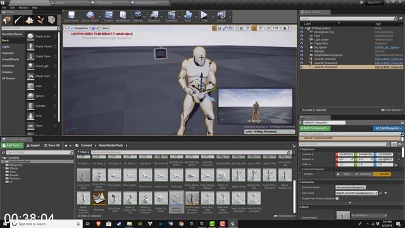405x228 pixels.
Task: Click the Play toolbar icon
Action: click(x=204, y=16)
